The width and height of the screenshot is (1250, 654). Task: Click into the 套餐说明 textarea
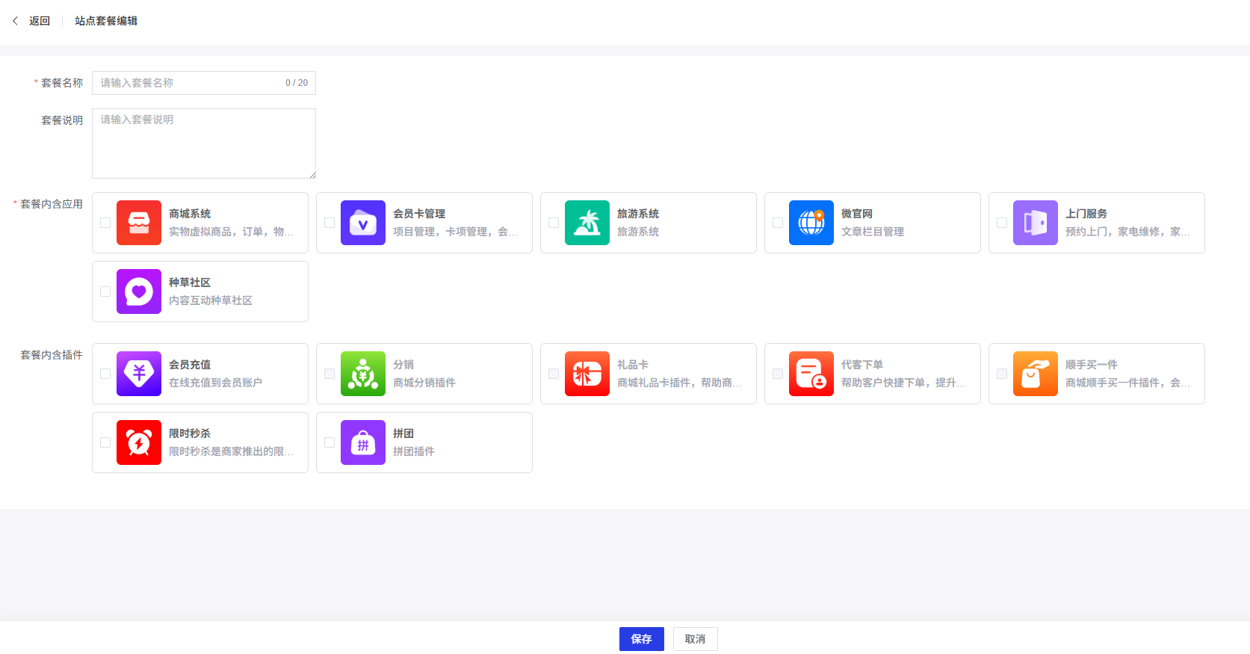[203, 144]
